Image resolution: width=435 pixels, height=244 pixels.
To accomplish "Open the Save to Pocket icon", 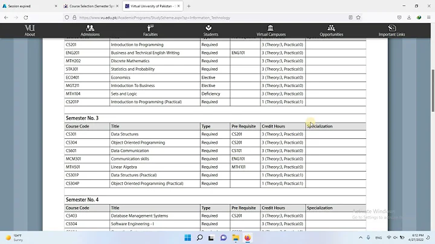I will pos(399,18).
